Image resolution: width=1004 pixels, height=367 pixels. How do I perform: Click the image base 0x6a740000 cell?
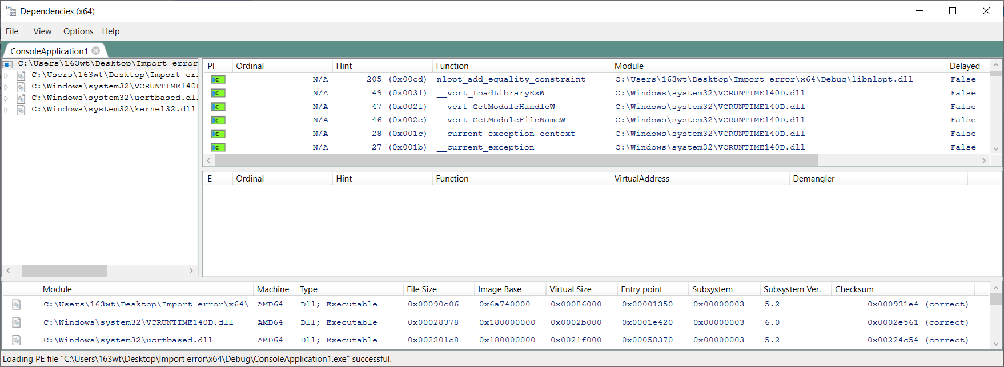pos(505,304)
